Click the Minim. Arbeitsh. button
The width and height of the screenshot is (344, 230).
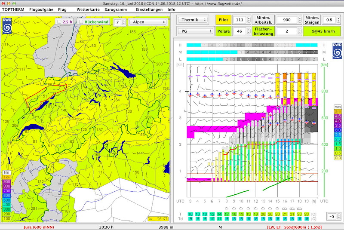click(263, 20)
